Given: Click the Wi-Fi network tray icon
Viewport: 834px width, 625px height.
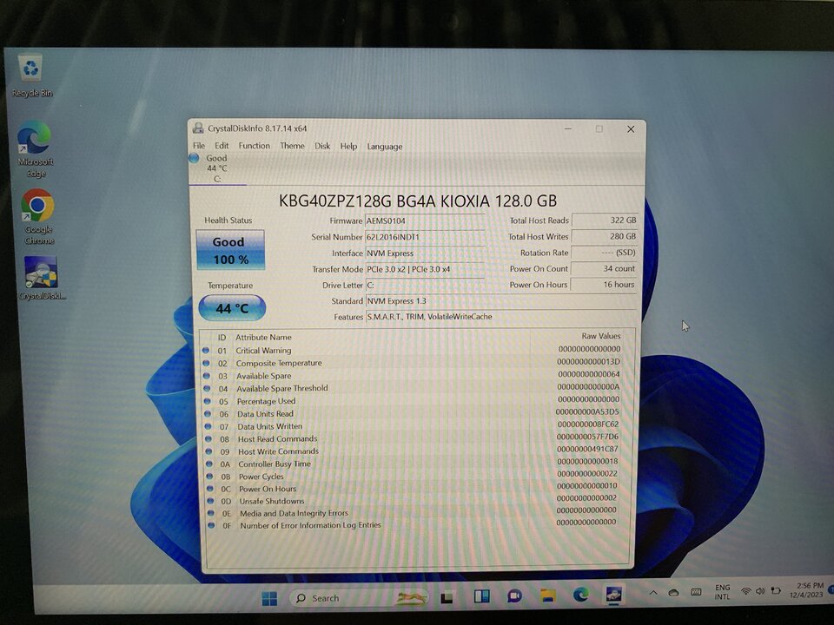Looking at the screenshot, I should click(x=746, y=591).
